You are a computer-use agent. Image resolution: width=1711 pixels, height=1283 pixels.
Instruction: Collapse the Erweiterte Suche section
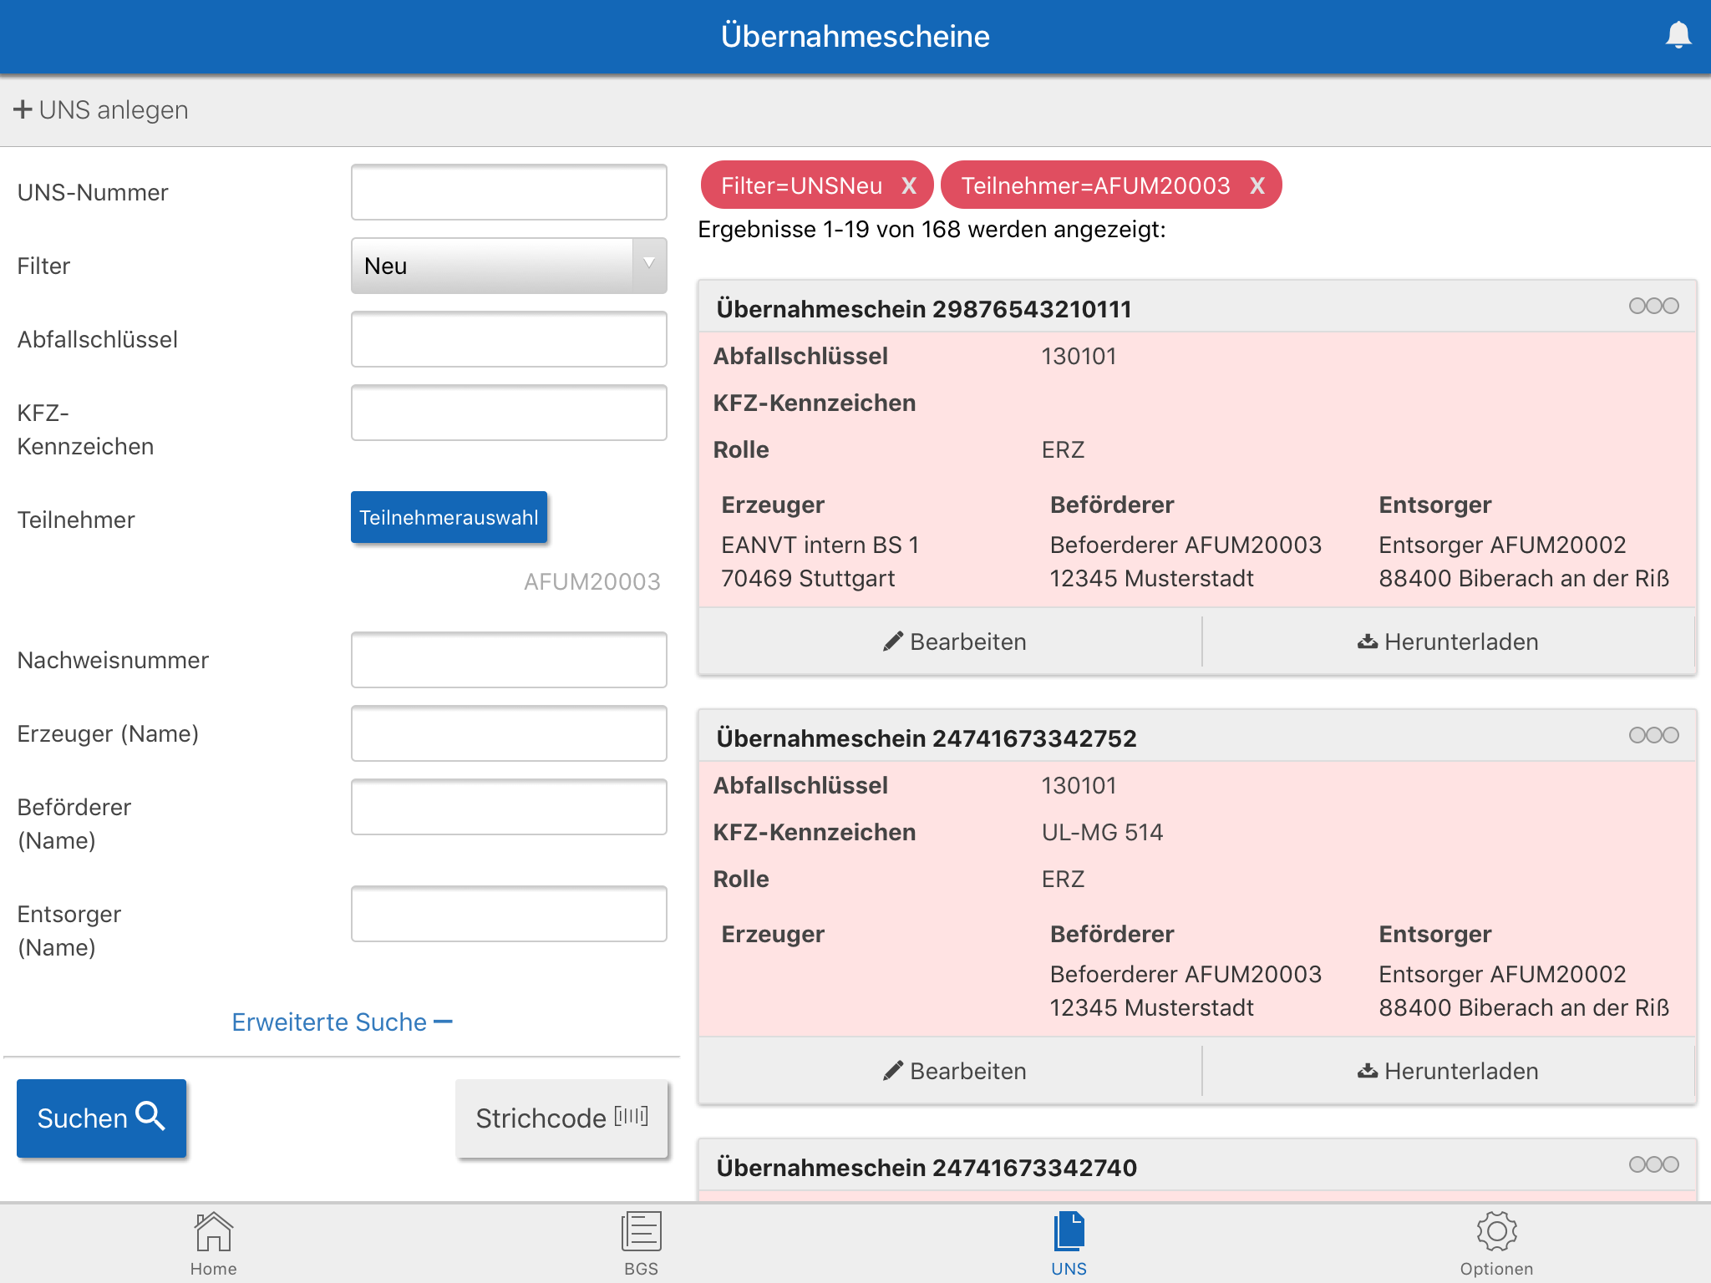click(x=342, y=1022)
